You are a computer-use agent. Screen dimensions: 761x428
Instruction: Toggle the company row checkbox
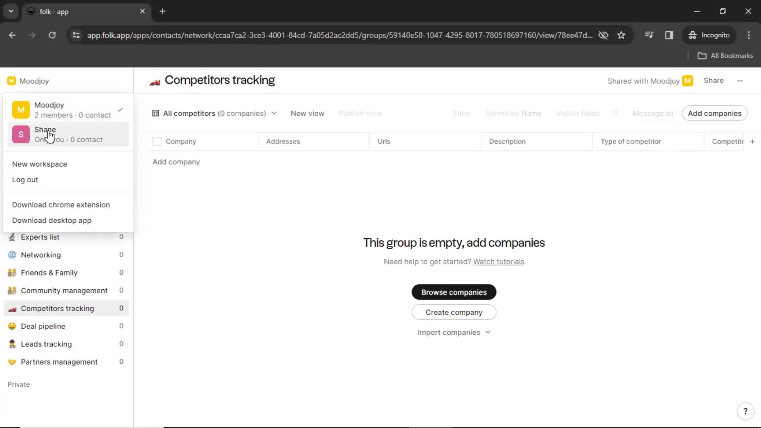(157, 141)
